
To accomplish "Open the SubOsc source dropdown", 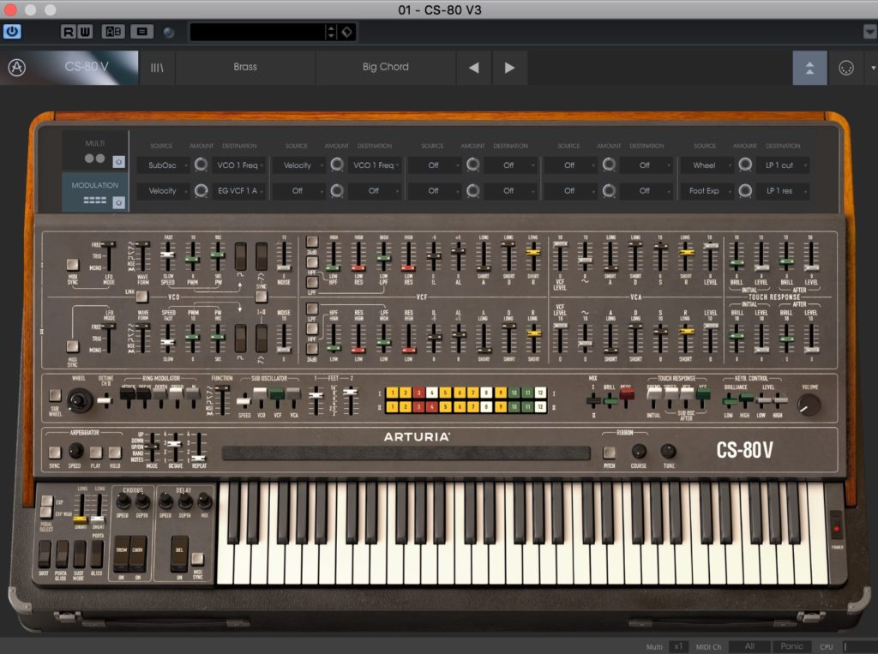I will (x=163, y=165).
